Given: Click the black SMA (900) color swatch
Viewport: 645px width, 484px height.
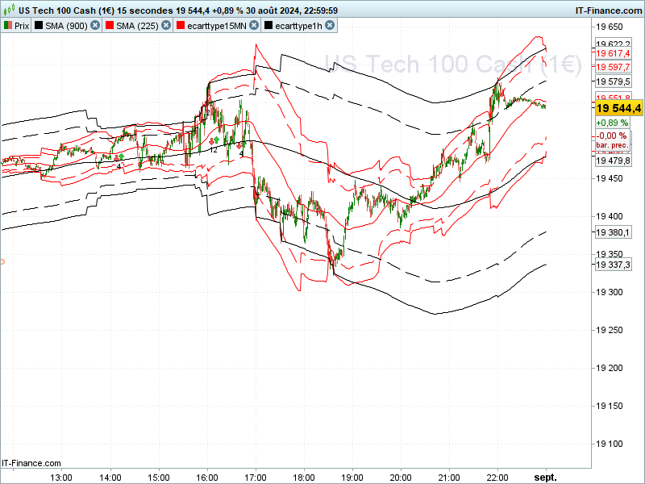Looking at the screenshot, I should point(39,26).
